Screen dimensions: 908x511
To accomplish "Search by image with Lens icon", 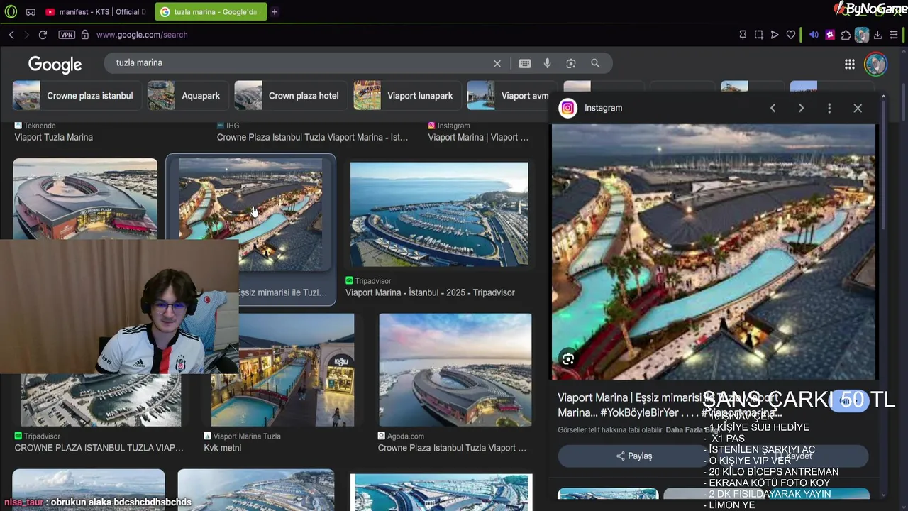I will click(571, 64).
